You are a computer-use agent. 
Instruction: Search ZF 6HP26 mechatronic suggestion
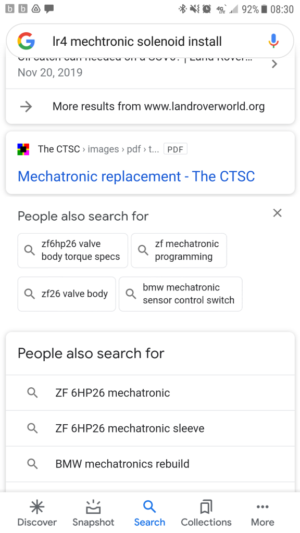150,393
